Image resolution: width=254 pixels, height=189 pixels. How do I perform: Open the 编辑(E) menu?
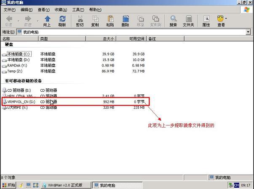27,10
